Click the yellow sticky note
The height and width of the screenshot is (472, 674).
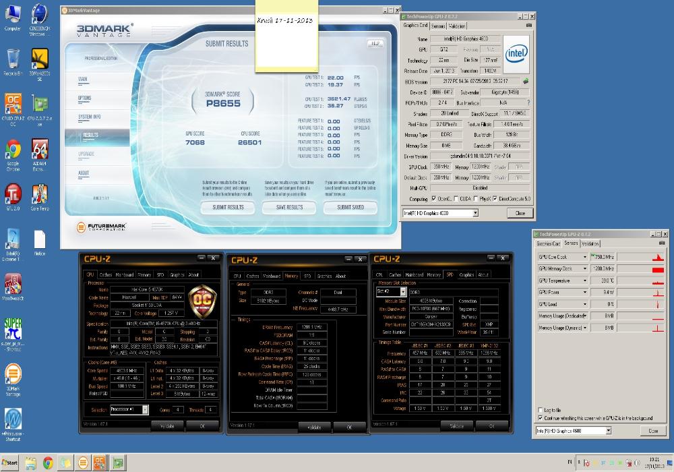click(286, 36)
